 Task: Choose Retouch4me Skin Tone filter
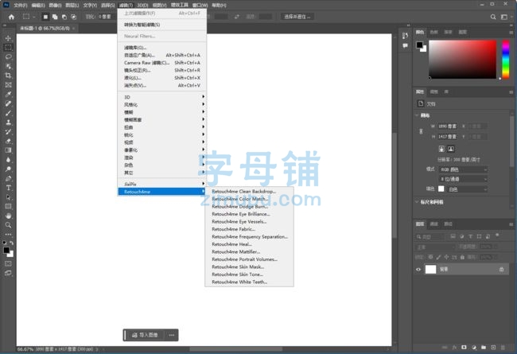click(x=249, y=274)
